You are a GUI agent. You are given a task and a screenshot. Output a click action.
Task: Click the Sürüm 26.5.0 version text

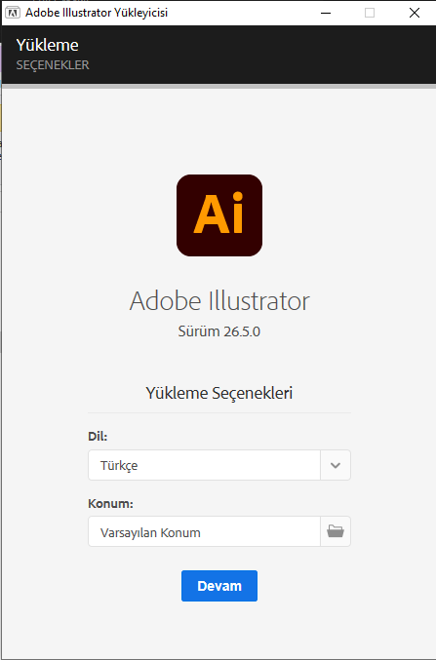click(219, 331)
